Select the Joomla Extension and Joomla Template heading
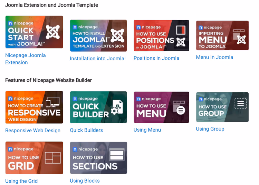 [51, 5]
